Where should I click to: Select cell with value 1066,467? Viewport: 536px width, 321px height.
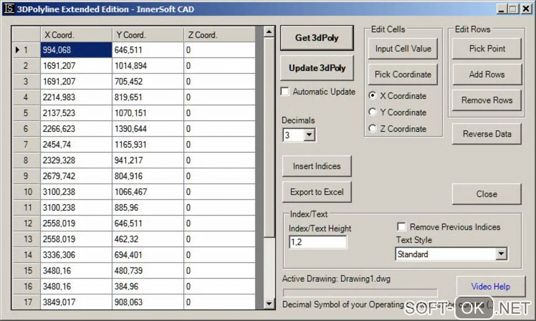click(x=148, y=192)
